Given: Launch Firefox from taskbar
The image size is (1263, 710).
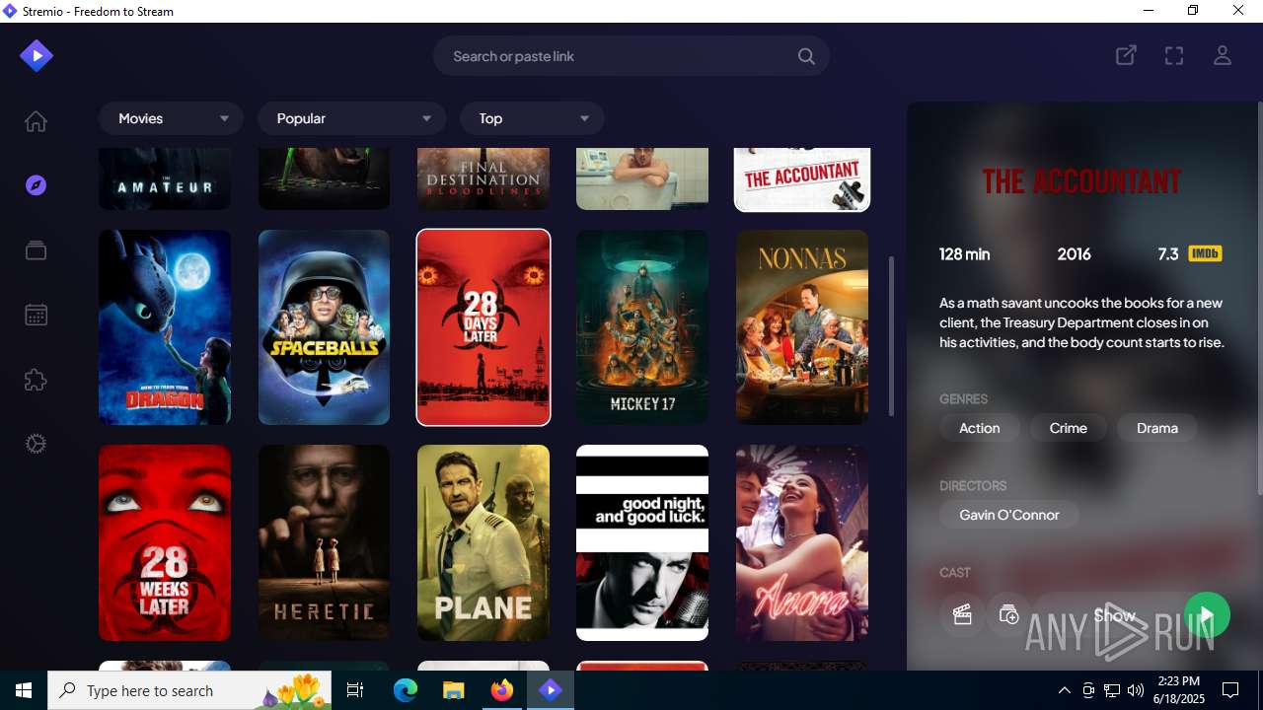Looking at the screenshot, I should point(502,690).
